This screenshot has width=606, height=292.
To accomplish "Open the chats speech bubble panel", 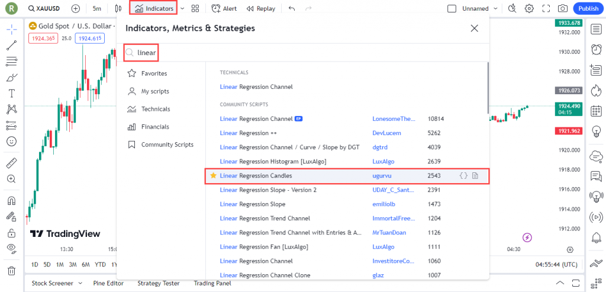I will pyautogui.click(x=595, y=177).
